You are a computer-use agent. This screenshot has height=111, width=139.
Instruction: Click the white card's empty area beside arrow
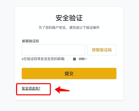click(95, 90)
